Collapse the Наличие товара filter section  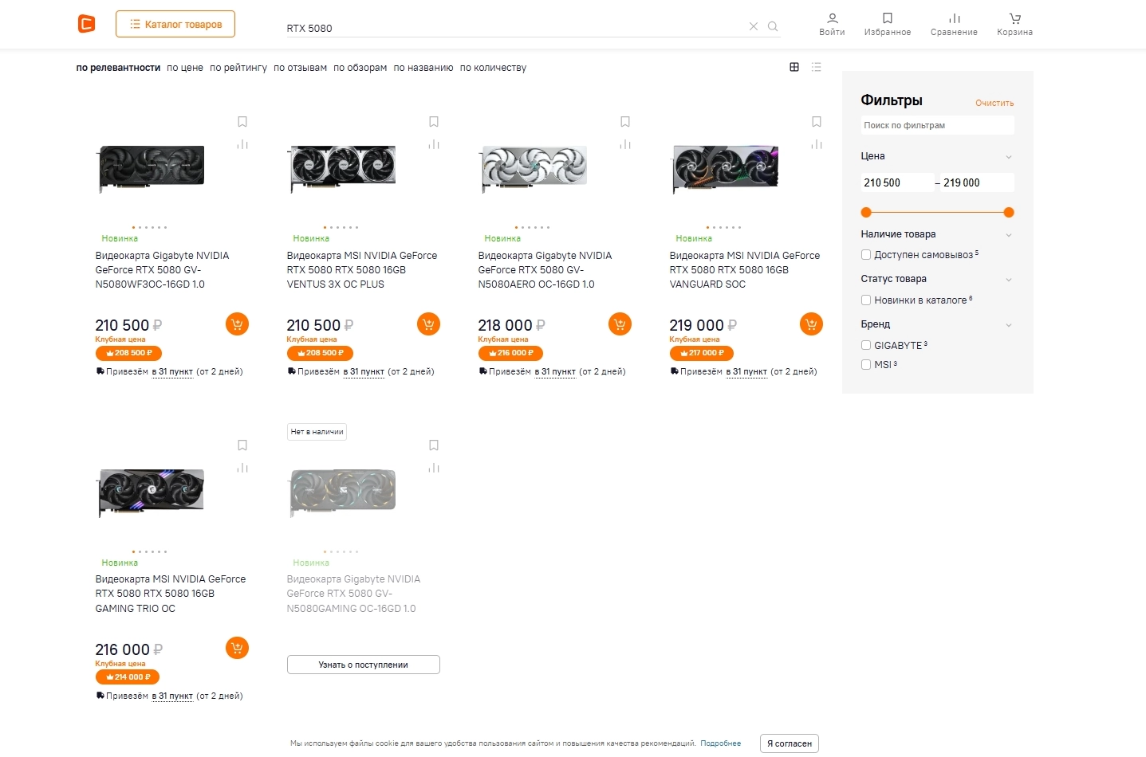[1009, 235]
